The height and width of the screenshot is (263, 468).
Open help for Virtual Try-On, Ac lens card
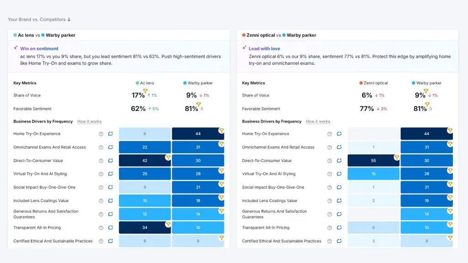point(101,174)
